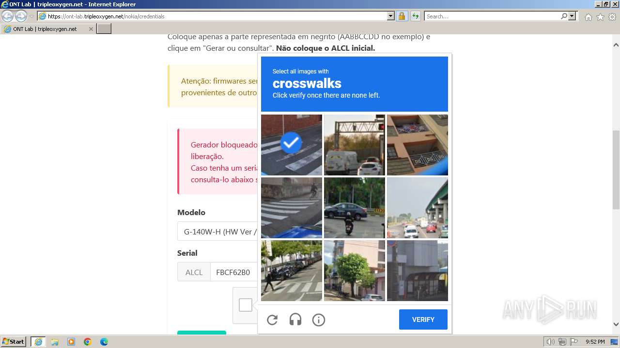Select the balcony building tile
This screenshot has height=348, width=620.
tap(418, 145)
